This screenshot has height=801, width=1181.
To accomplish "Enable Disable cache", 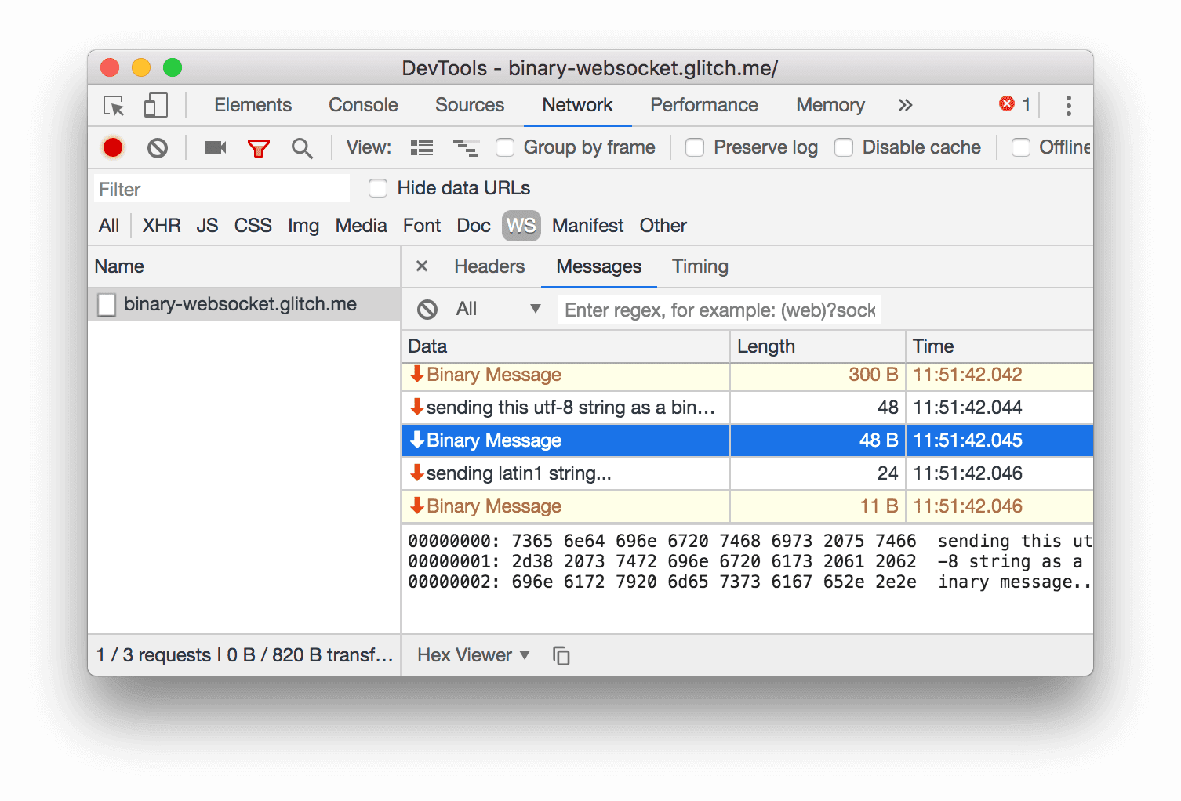I will (x=844, y=147).
